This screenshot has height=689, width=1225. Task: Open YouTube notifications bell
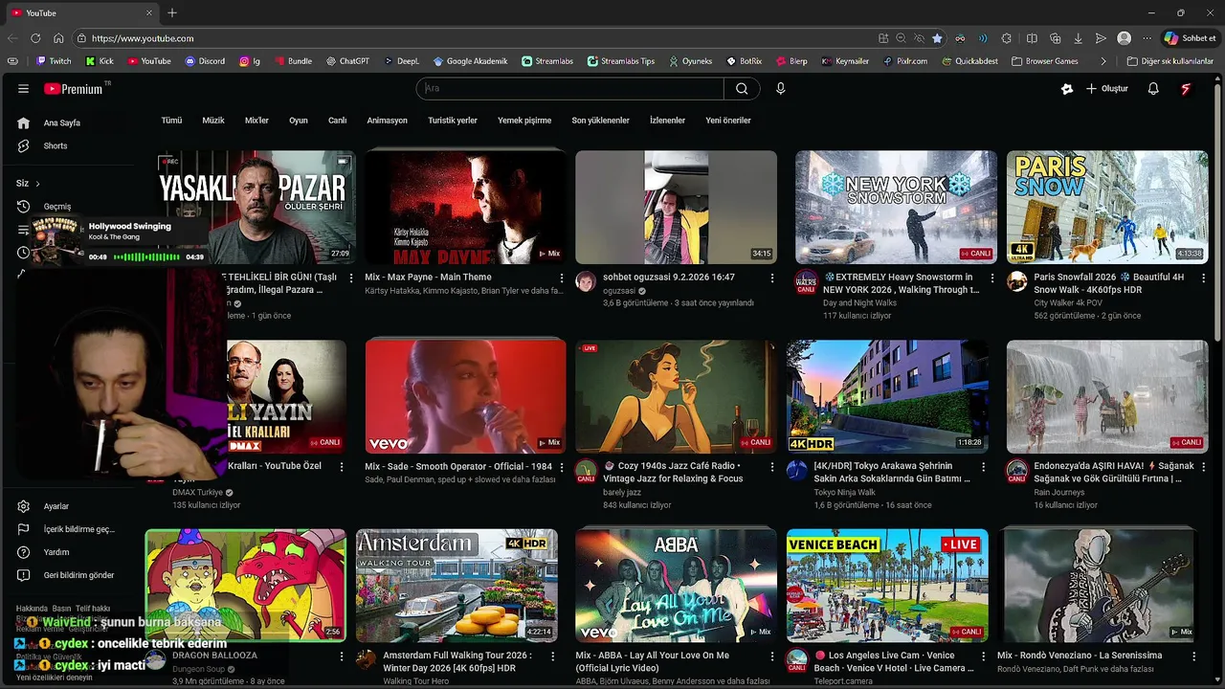[x=1153, y=88]
